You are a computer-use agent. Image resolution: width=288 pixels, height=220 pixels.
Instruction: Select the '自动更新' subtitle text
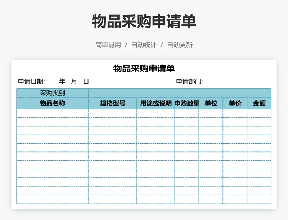coord(180,45)
